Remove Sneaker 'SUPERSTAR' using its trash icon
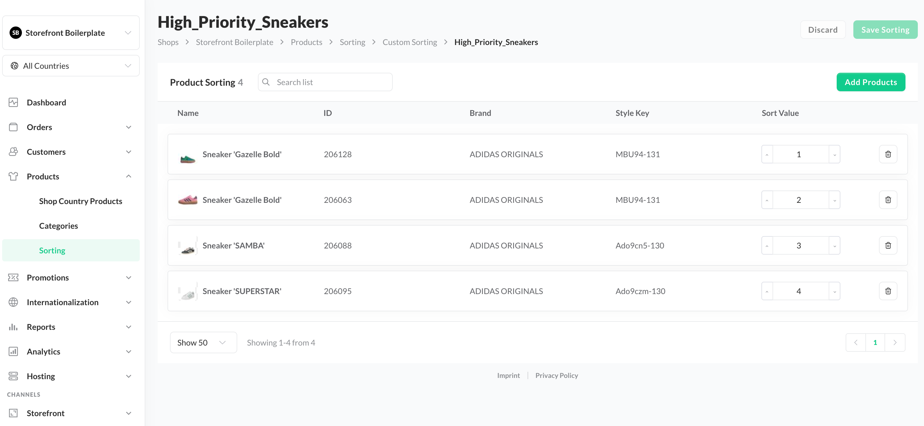 tap(888, 291)
